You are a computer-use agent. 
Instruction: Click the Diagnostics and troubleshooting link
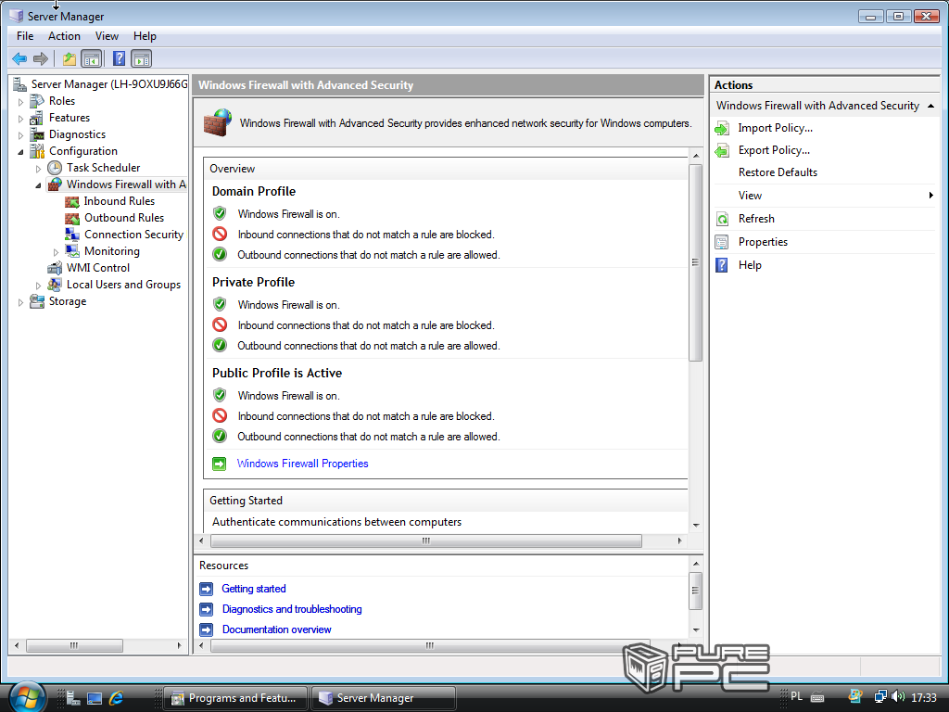click(292, 609)
